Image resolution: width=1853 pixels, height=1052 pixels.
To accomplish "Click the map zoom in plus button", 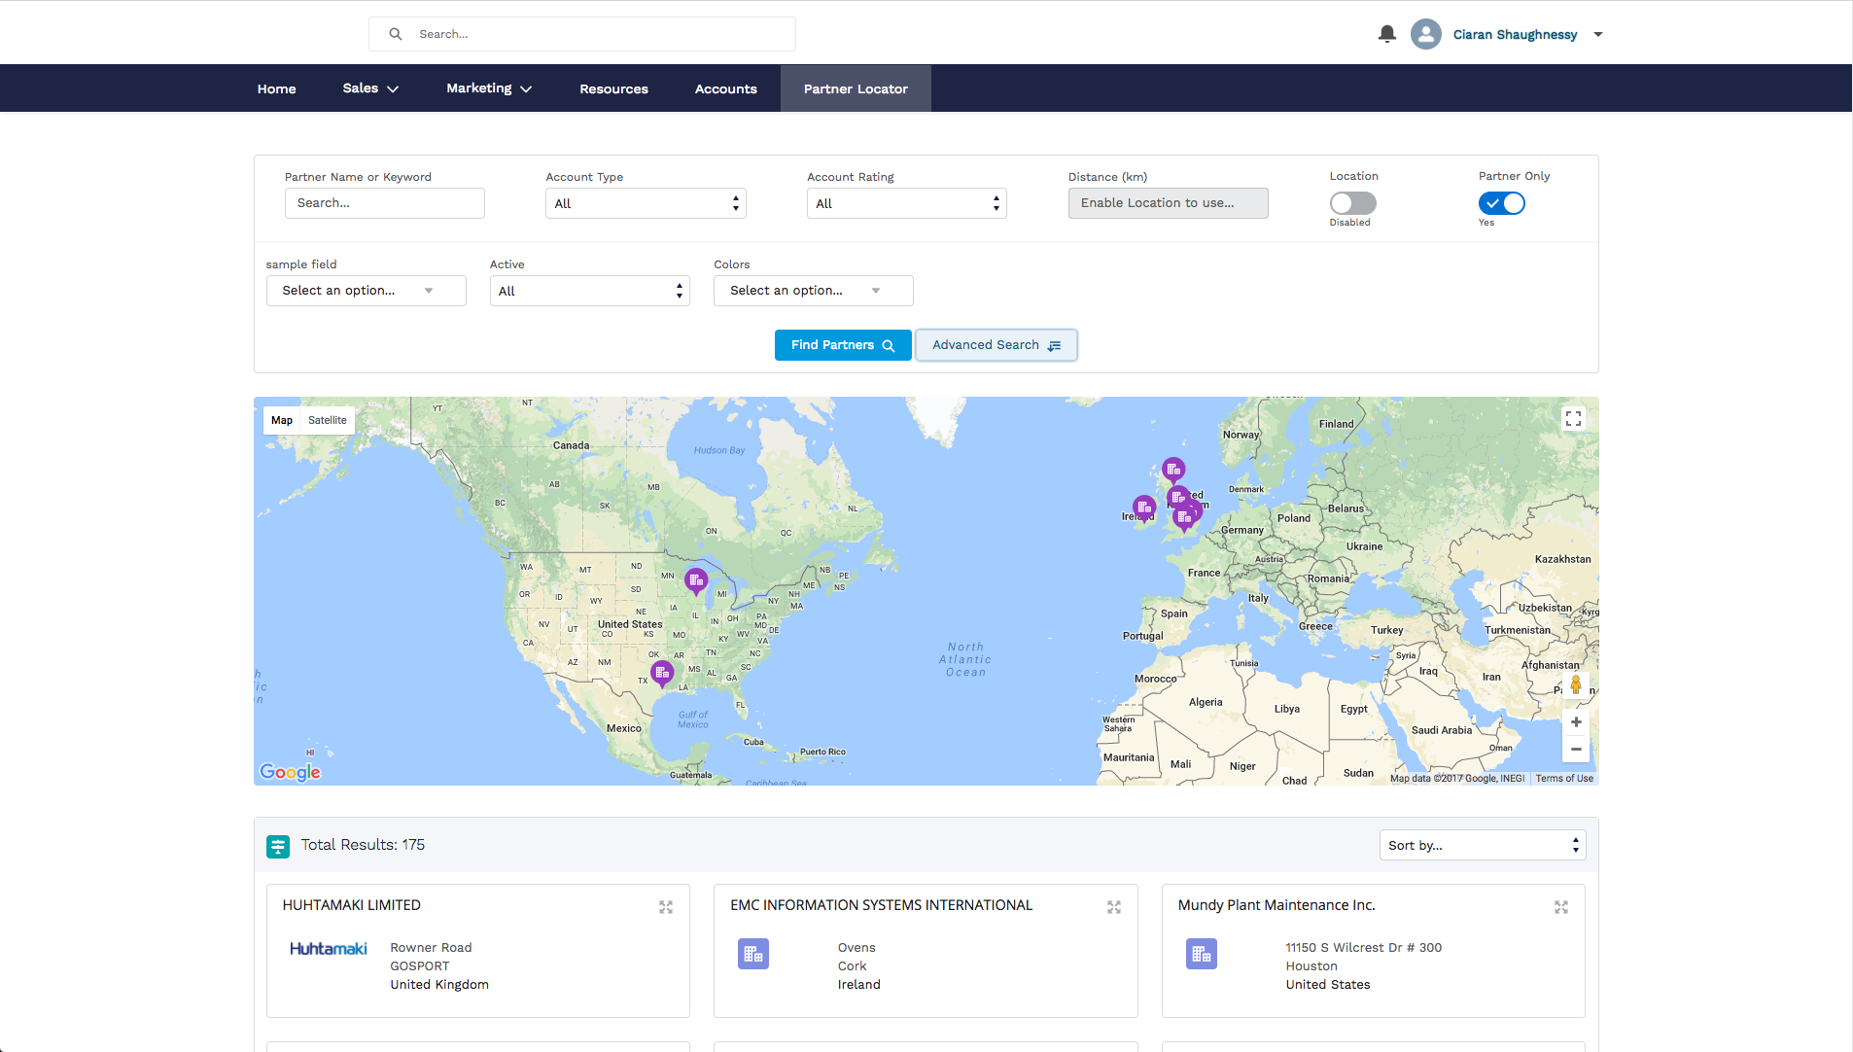I will coord(1575,722).
